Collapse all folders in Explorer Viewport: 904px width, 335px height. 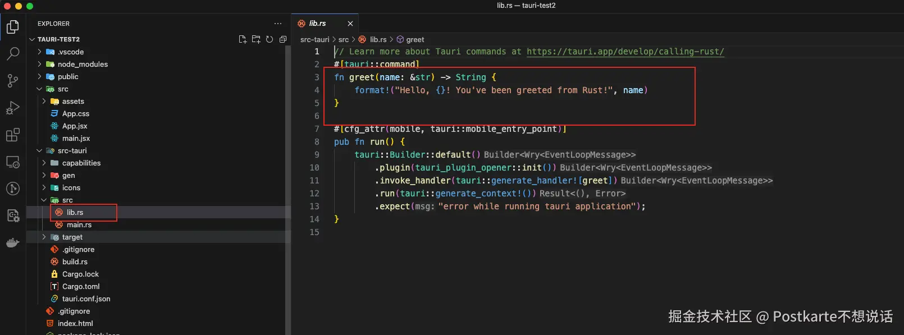click(x=283, y=39)
